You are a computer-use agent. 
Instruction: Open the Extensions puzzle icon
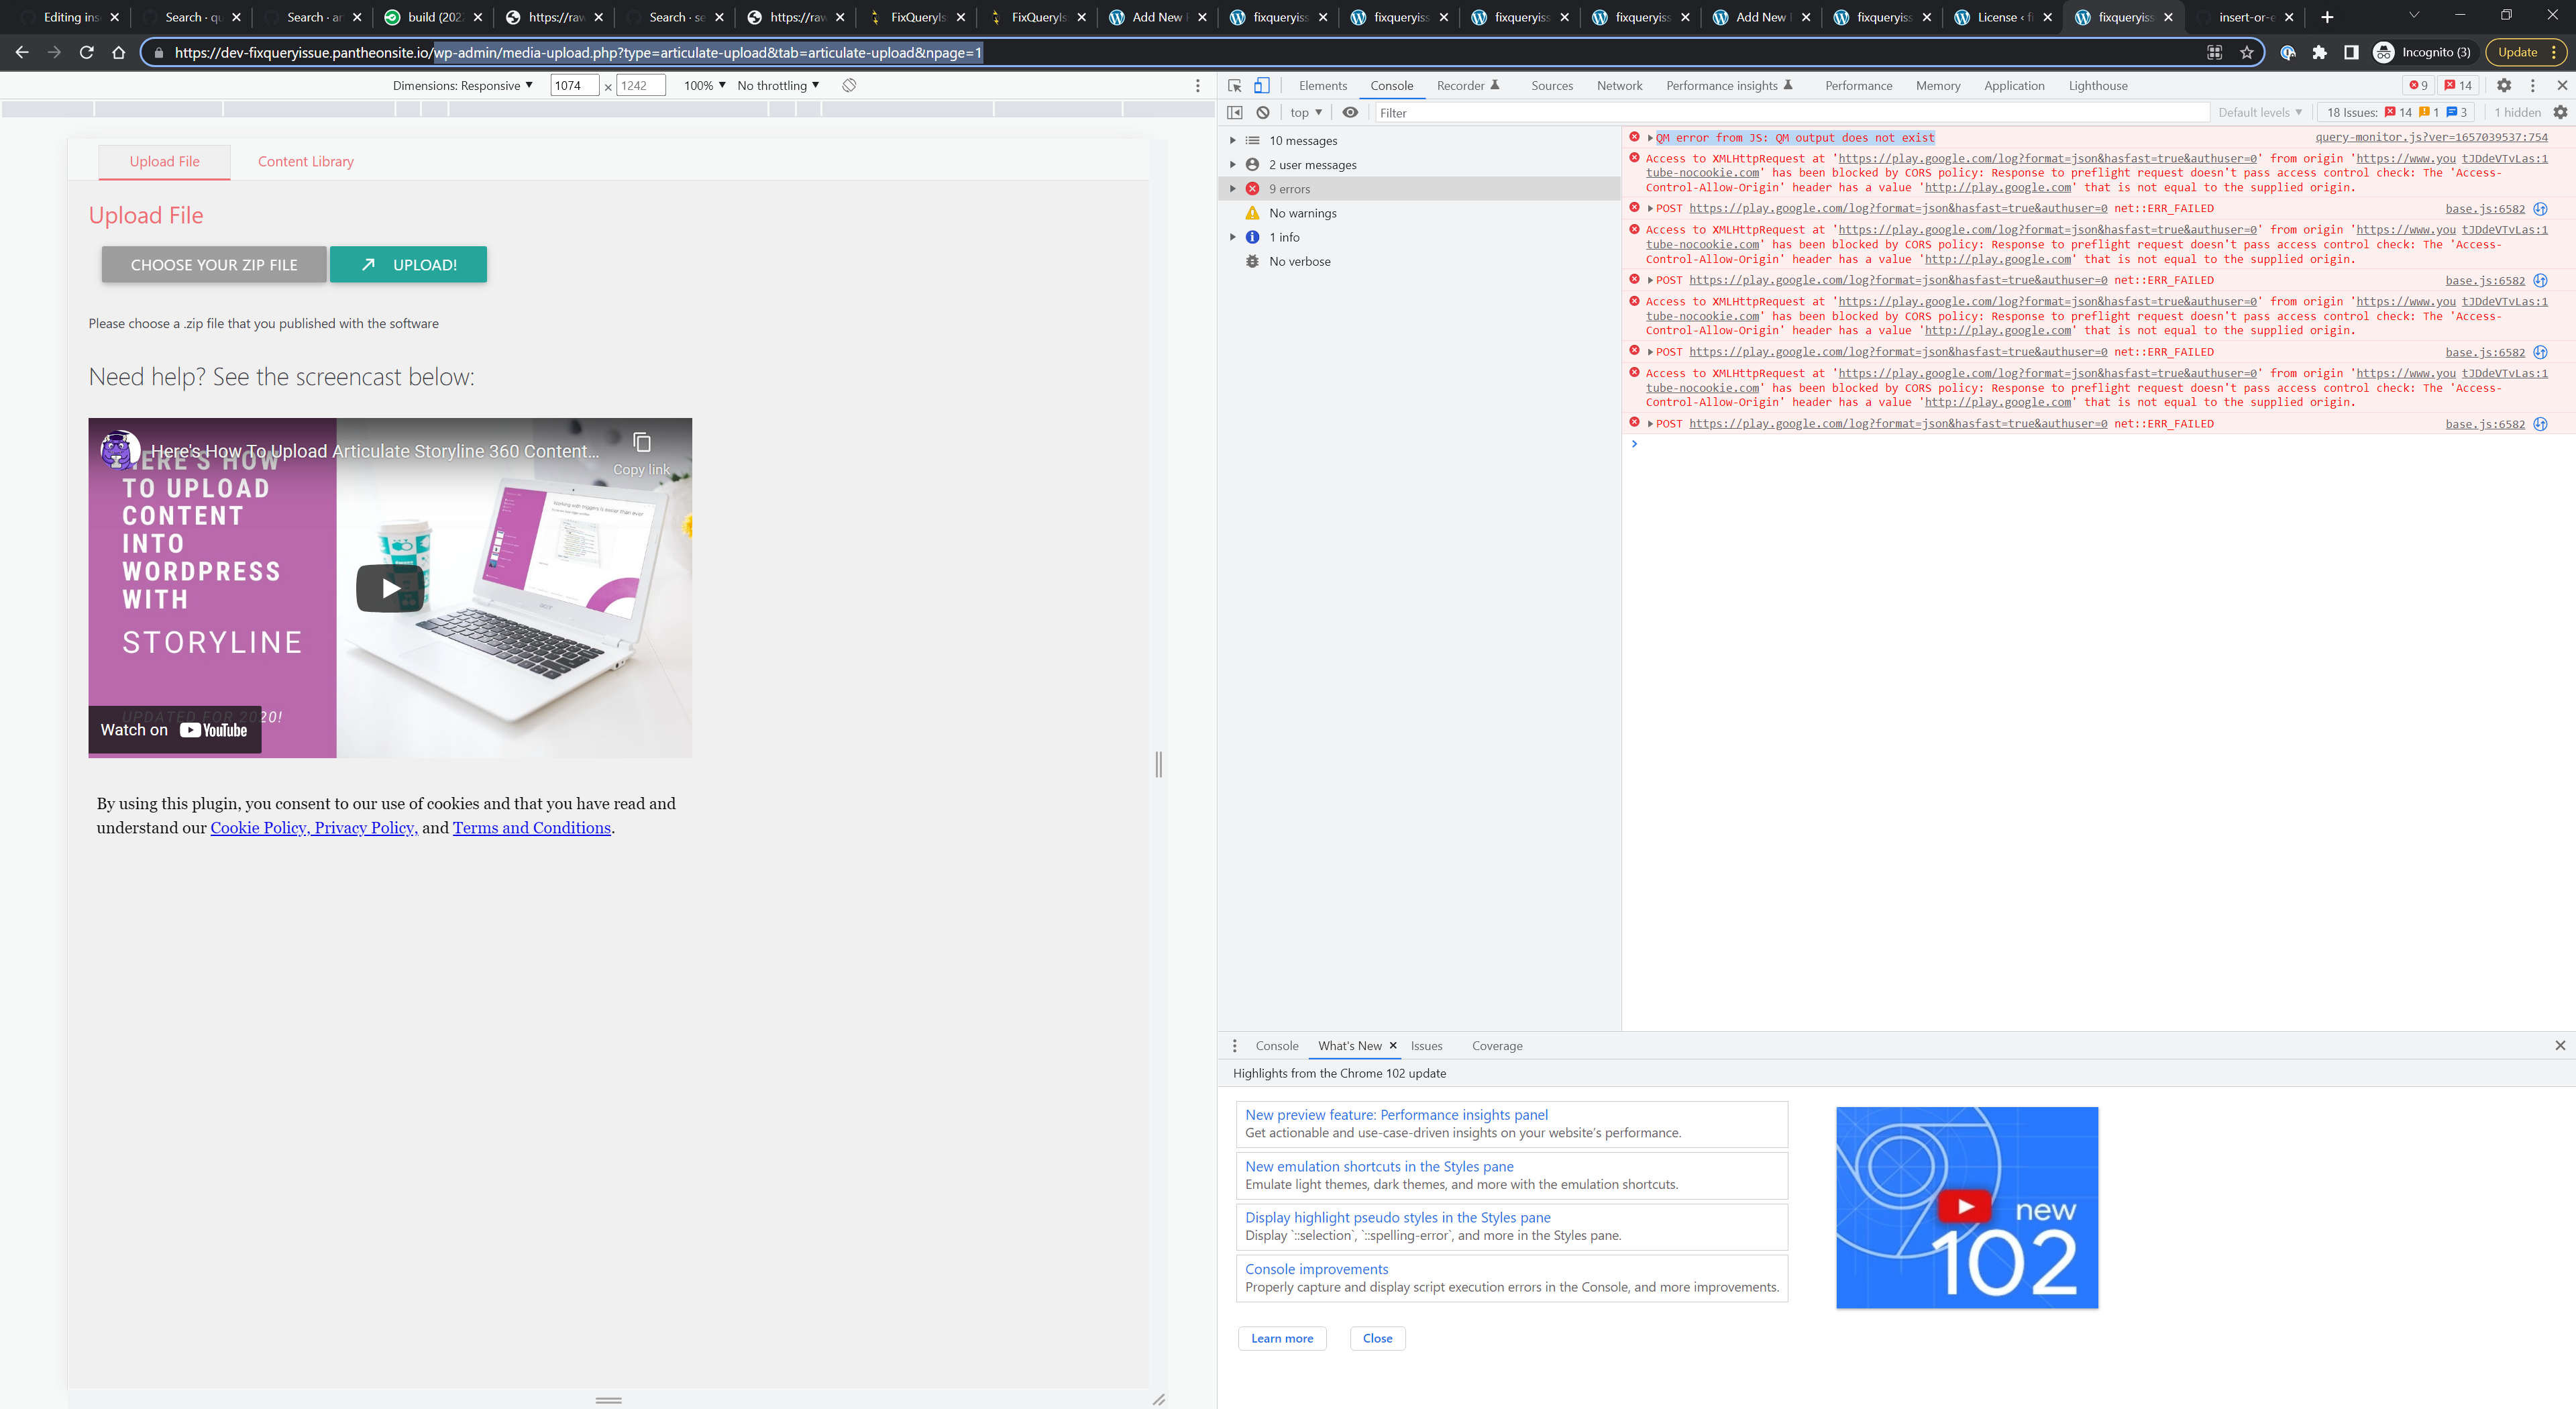[x=2319, y=53]
